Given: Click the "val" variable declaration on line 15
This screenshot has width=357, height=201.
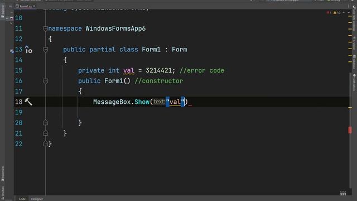Looking at the screenshot, I should [129, 70].
